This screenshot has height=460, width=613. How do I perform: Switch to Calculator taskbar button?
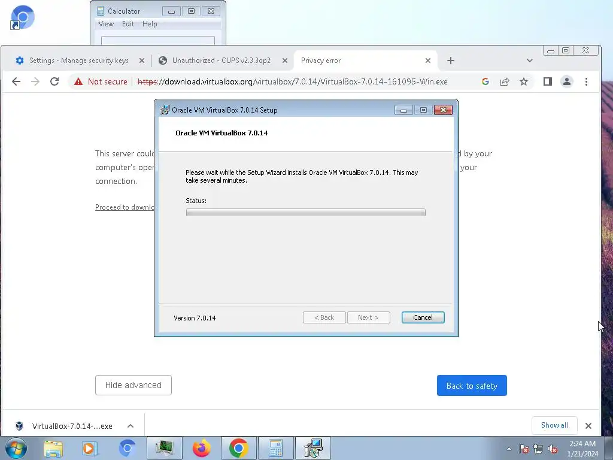coord(275,448)
